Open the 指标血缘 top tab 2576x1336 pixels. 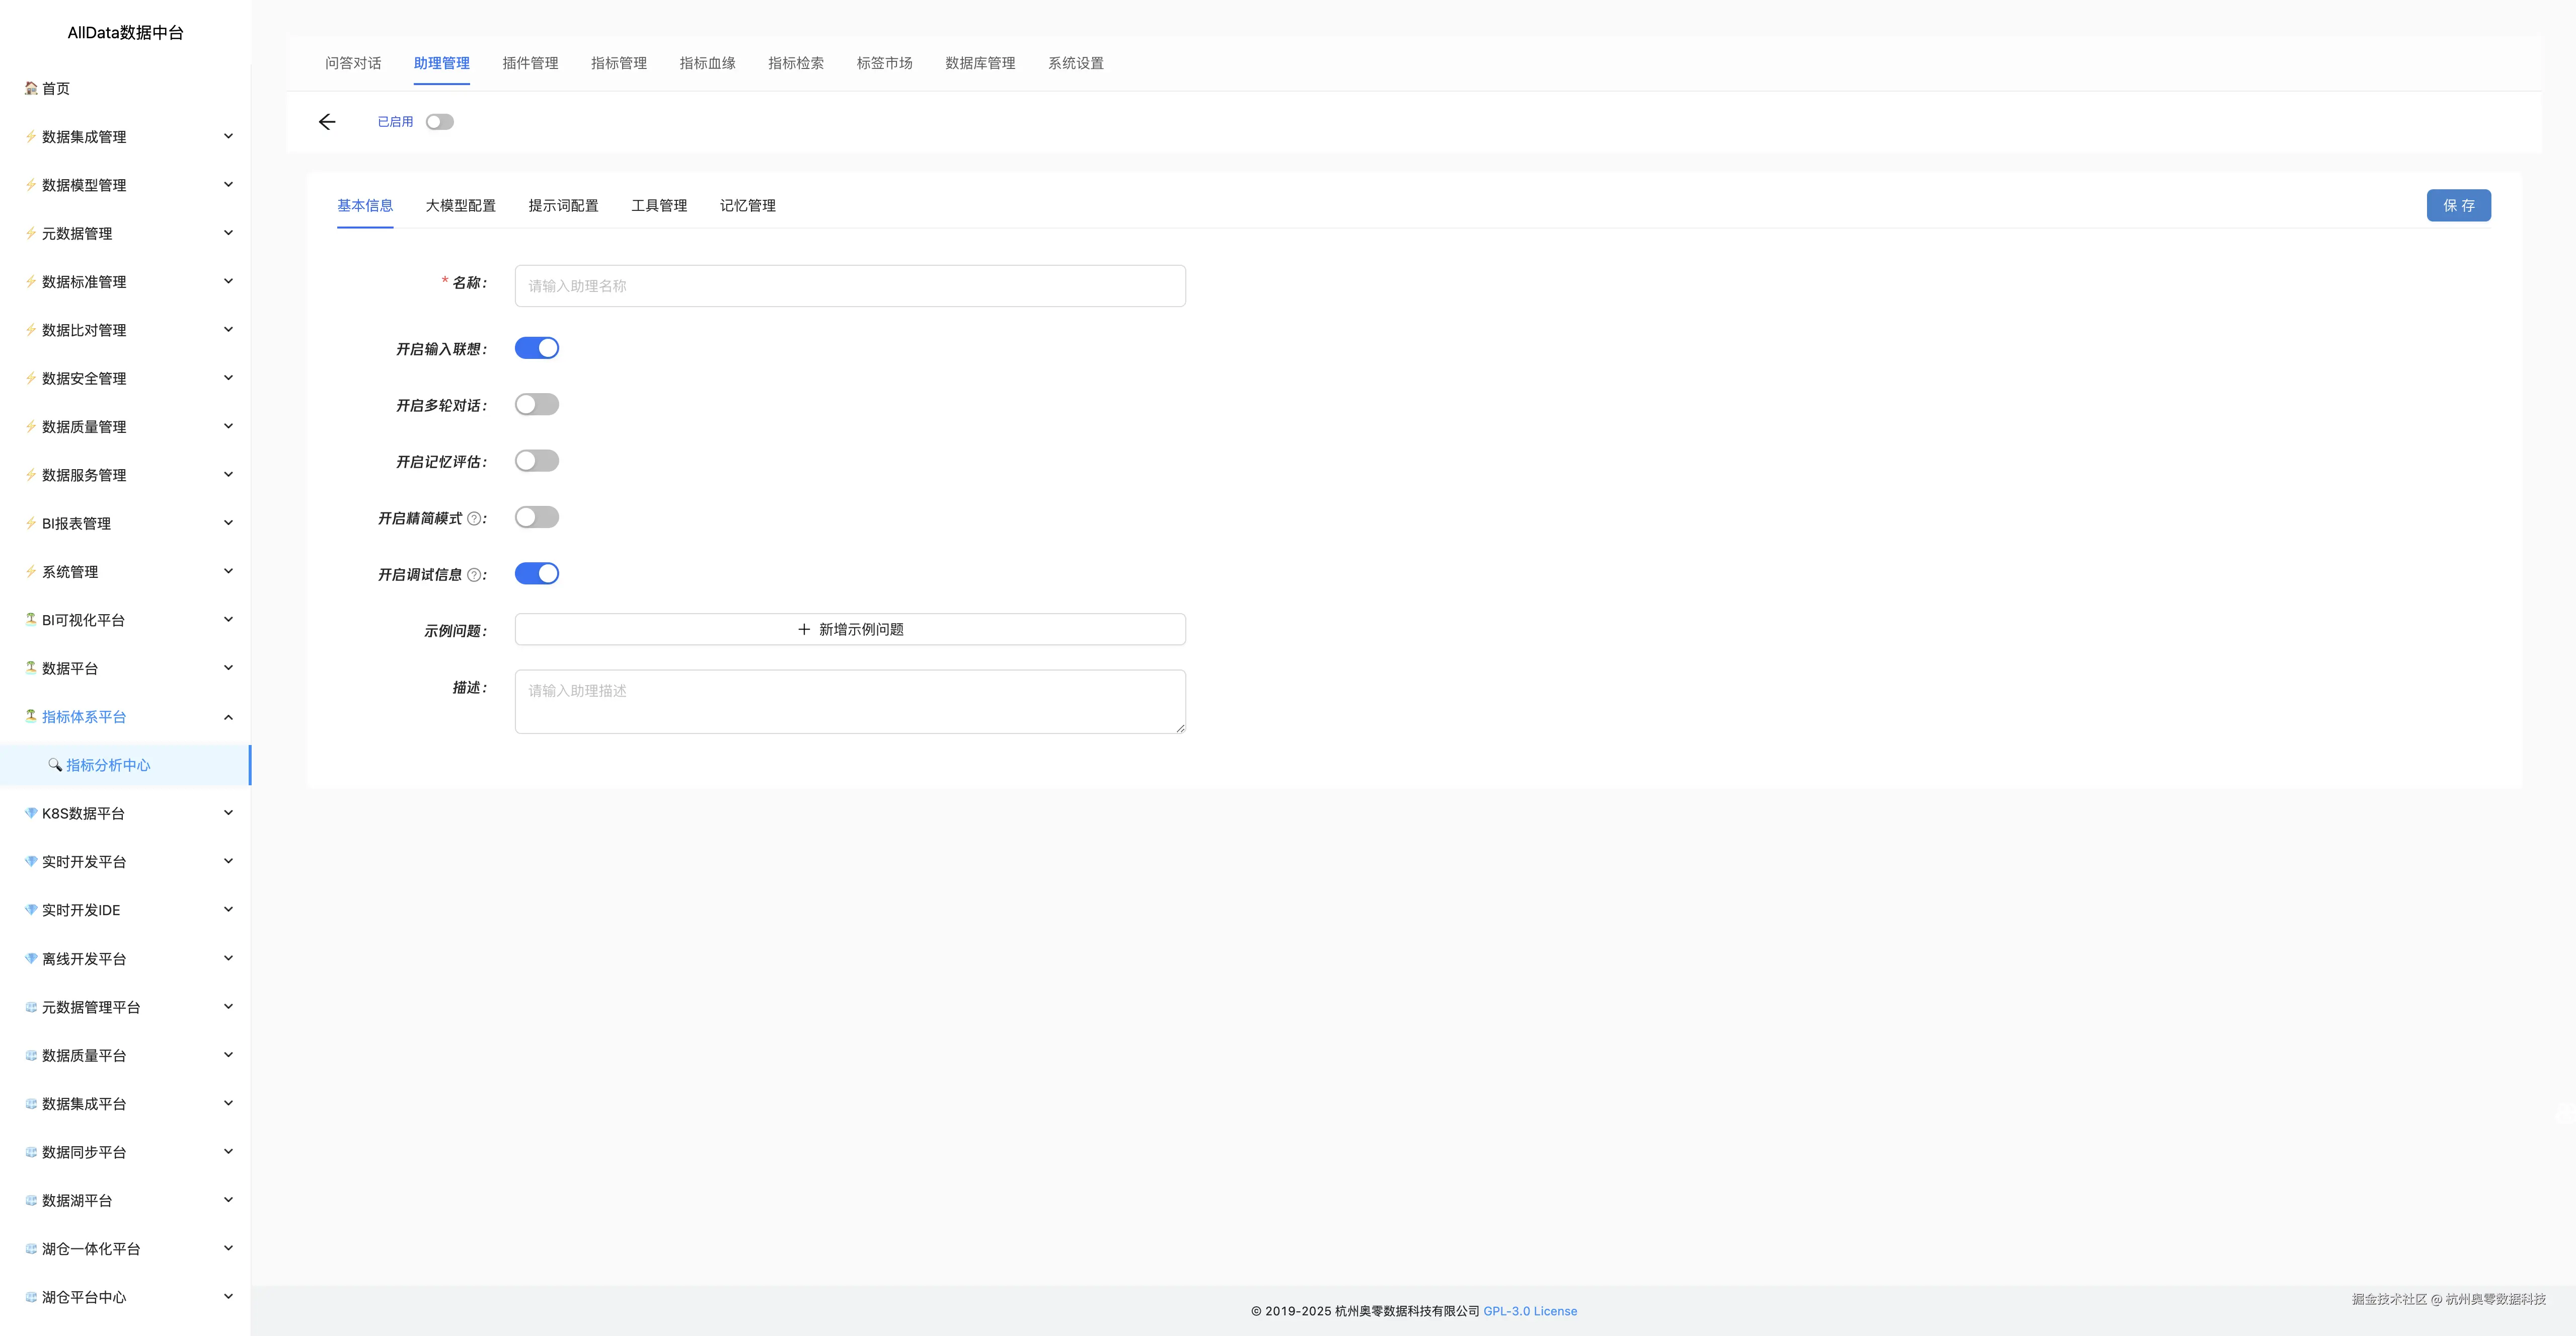[x=707, y=63]
